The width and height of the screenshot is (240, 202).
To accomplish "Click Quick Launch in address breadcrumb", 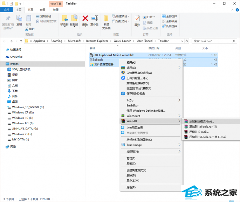I will [122, 41].
